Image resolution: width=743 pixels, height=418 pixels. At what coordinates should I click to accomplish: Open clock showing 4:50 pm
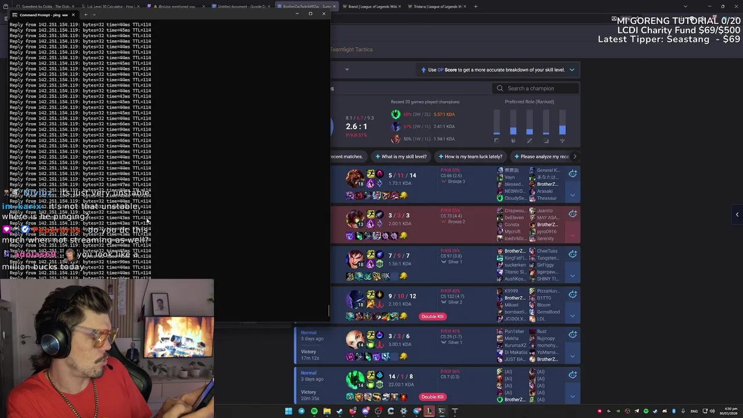pos(728,411)
